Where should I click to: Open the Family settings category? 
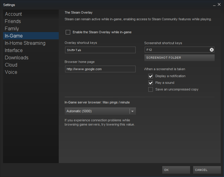coord(31,28)
